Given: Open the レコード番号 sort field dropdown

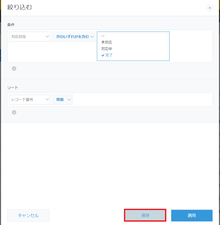Looking at the screenshot, I should coord(30,99).
